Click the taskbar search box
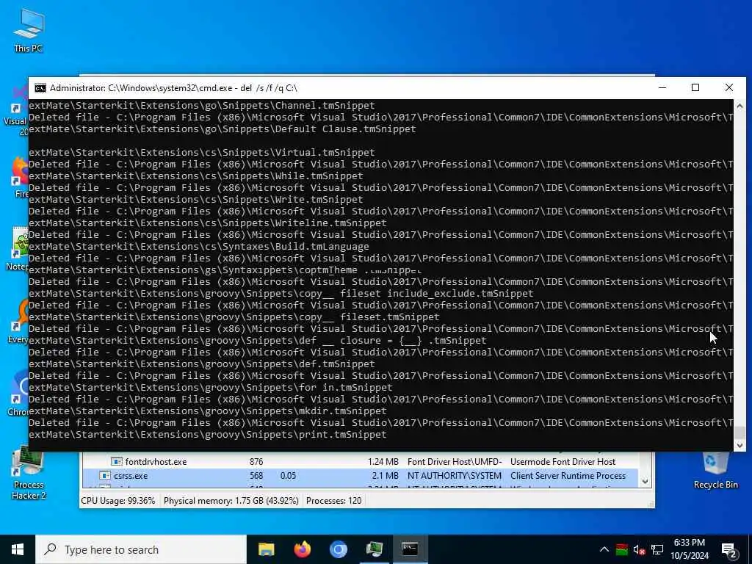 [x=141, y=549]
